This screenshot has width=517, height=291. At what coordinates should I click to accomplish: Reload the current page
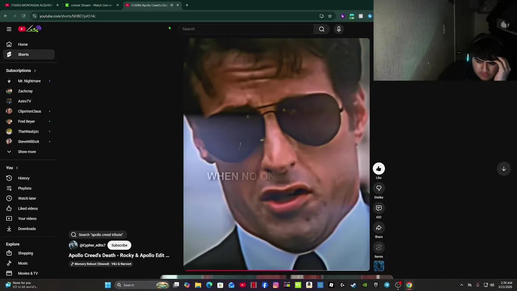(23, 16)
